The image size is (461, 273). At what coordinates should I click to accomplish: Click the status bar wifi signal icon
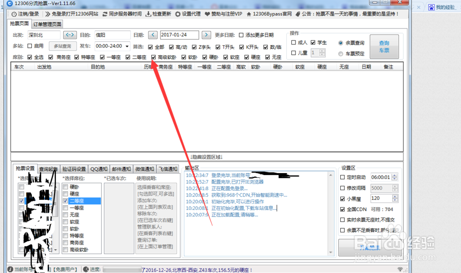click(400, 269)
